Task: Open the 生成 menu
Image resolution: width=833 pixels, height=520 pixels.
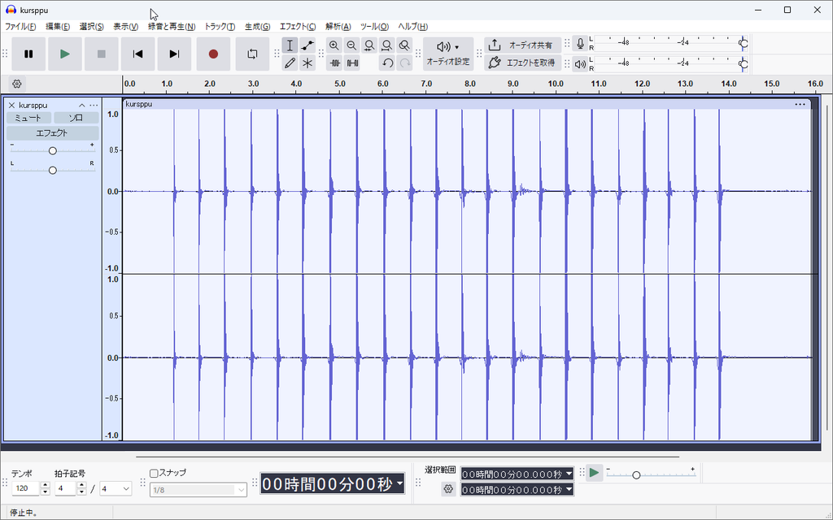Action: point(257,27)
